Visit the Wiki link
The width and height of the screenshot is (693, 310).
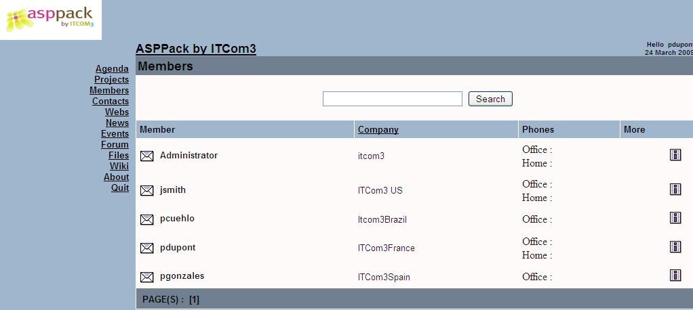pos(119,166)
